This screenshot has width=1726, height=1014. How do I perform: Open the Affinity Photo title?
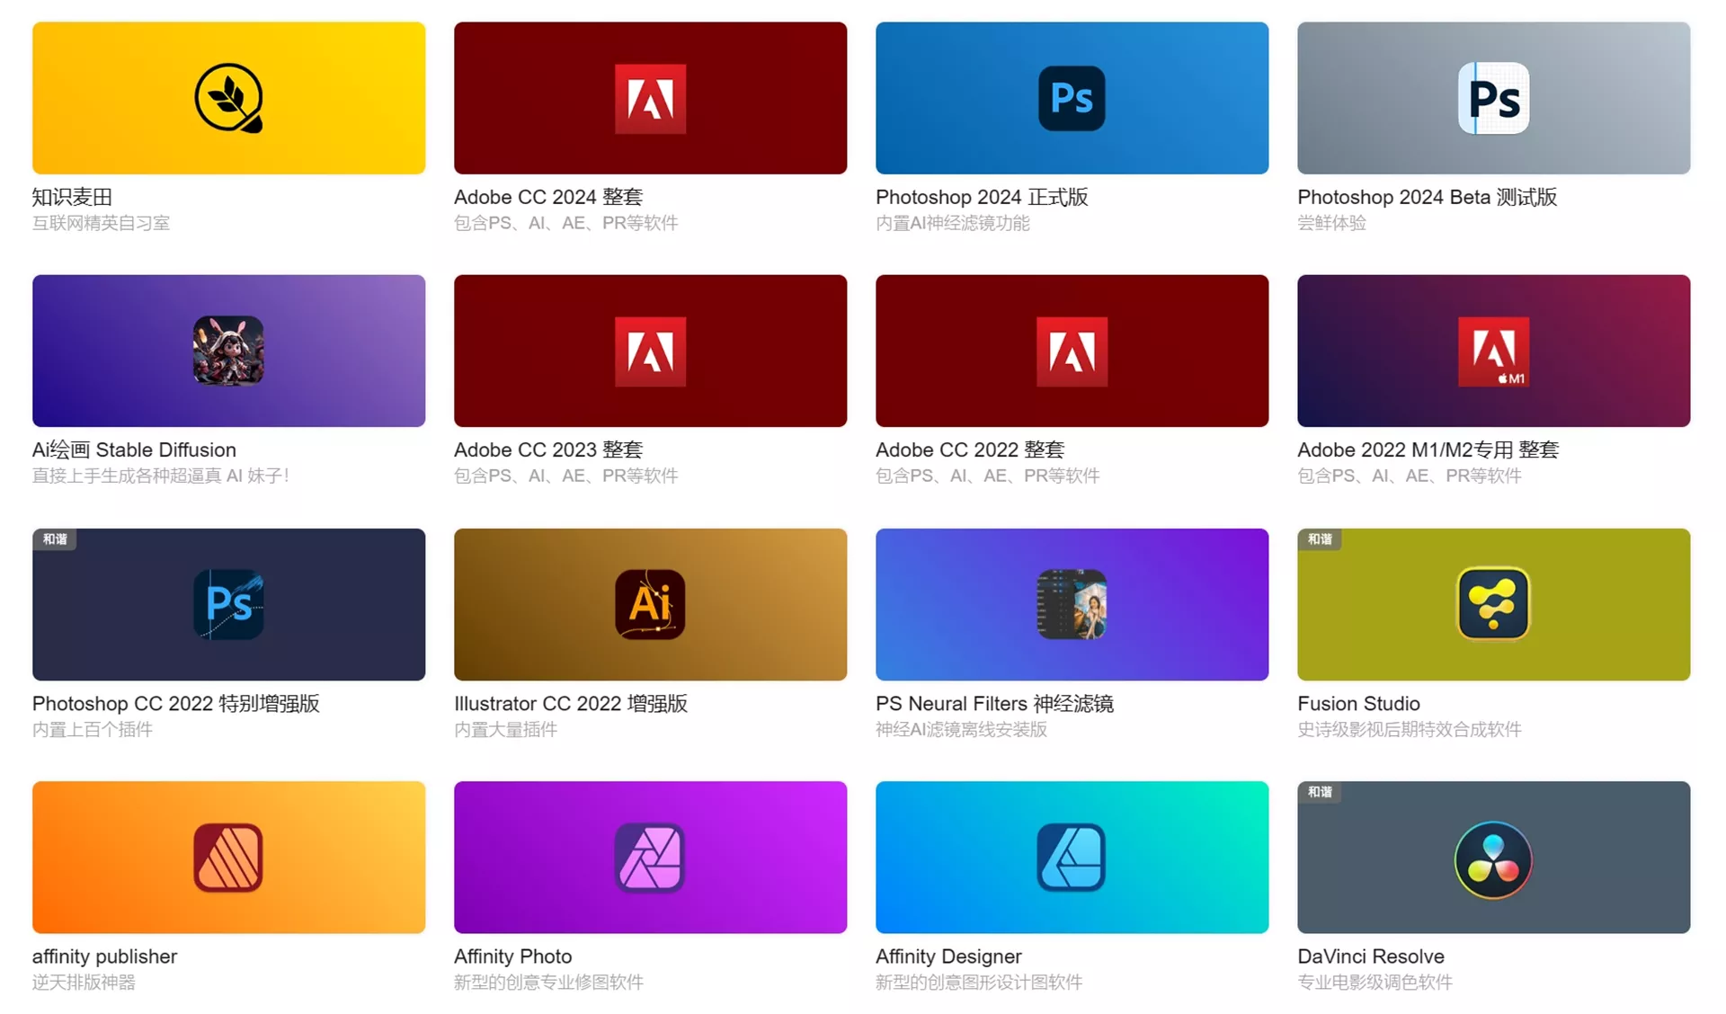[512, 956]
